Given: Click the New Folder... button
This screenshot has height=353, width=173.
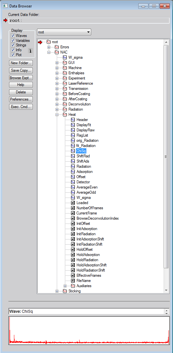Looking at the screenshot, I should pyautogui.click(x=21, y=63).
